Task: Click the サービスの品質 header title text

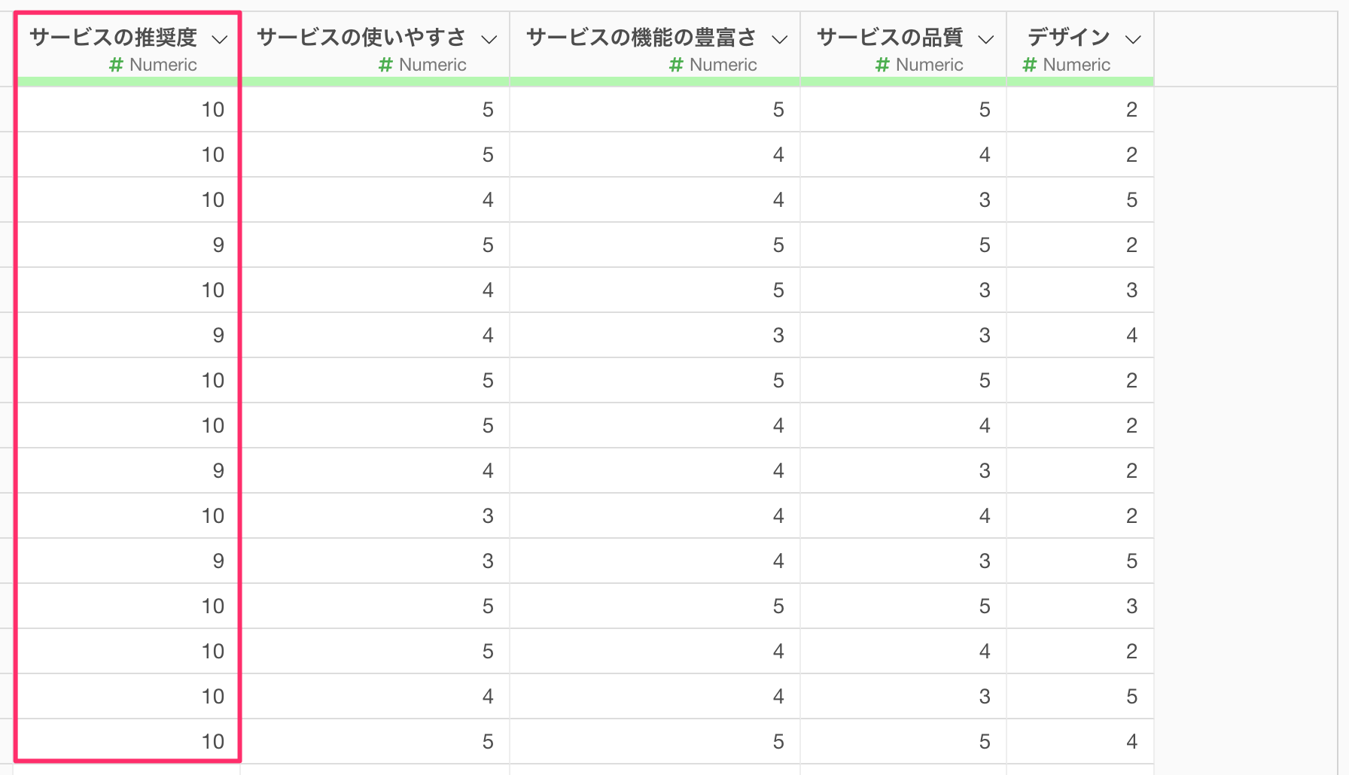Action: click(x=889, y=37)
